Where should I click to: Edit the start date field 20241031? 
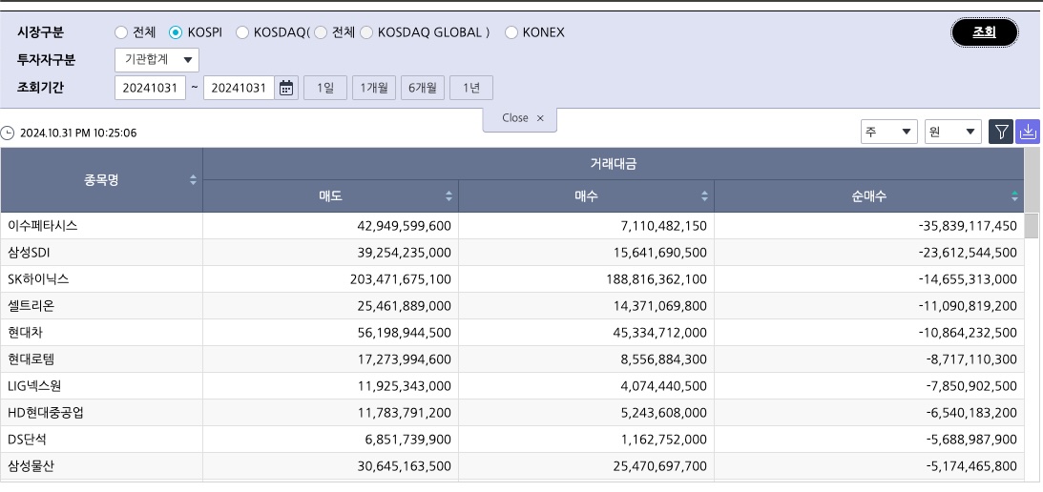coord(150,88)
